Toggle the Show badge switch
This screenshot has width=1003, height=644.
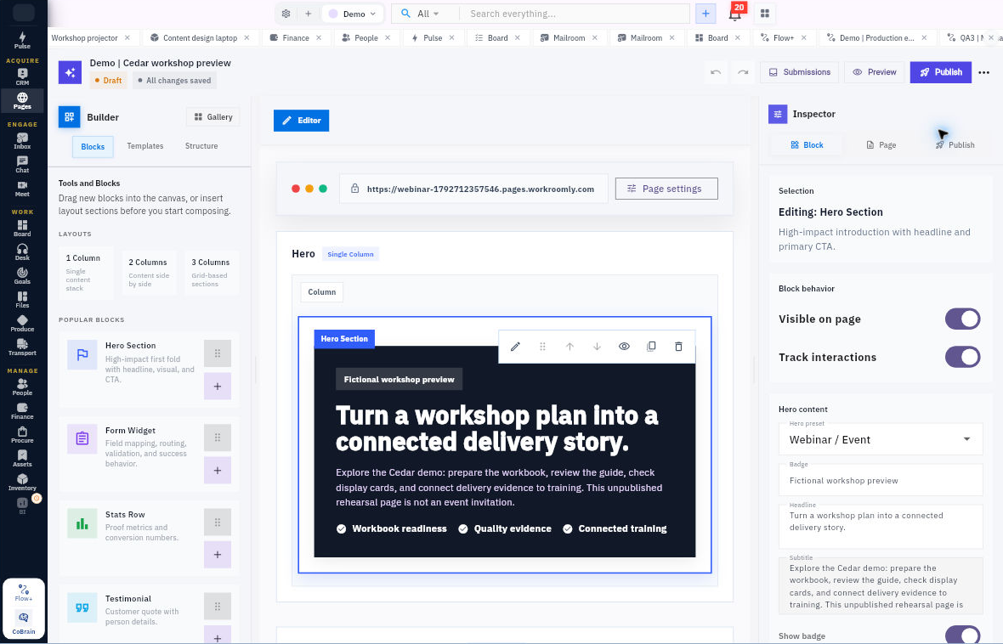[963, 635]
